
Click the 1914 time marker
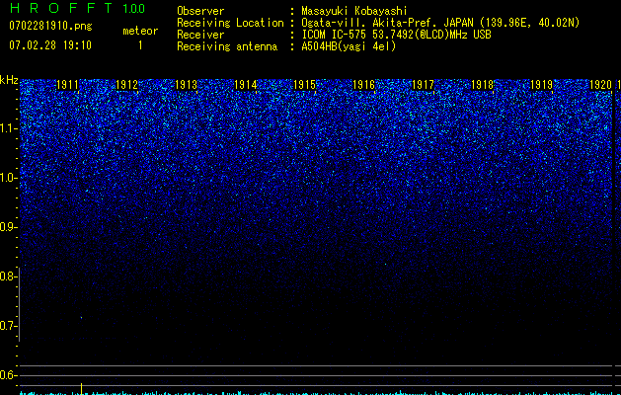pos(246,85)
